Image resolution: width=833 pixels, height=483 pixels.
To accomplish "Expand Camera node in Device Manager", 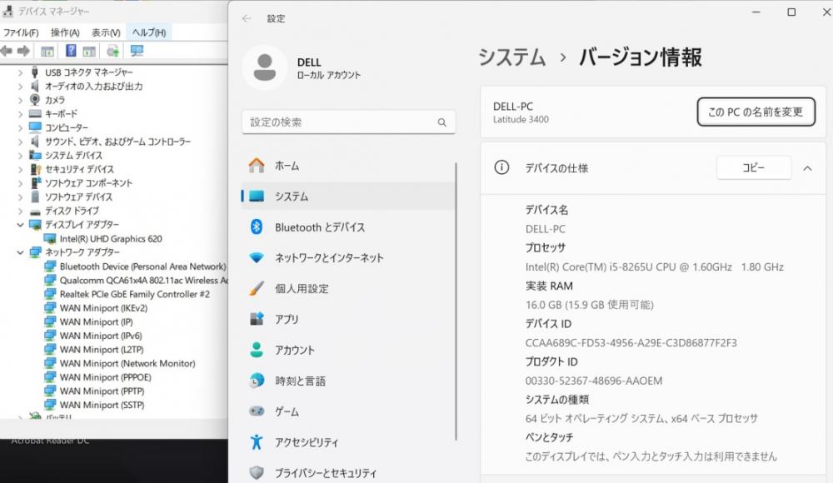I will [x=20, y=100].
